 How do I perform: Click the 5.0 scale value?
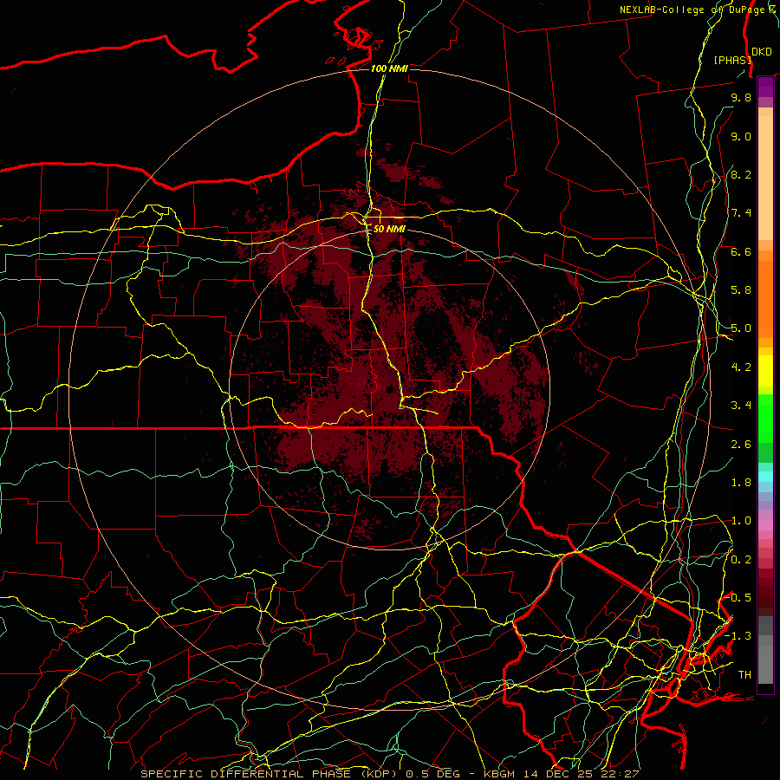click(x=741, y=328)
